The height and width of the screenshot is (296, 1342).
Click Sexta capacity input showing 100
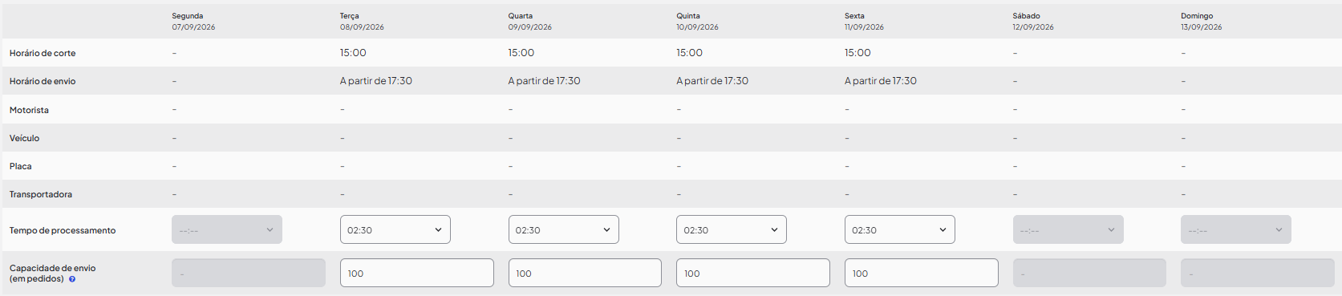pos(922,273)
